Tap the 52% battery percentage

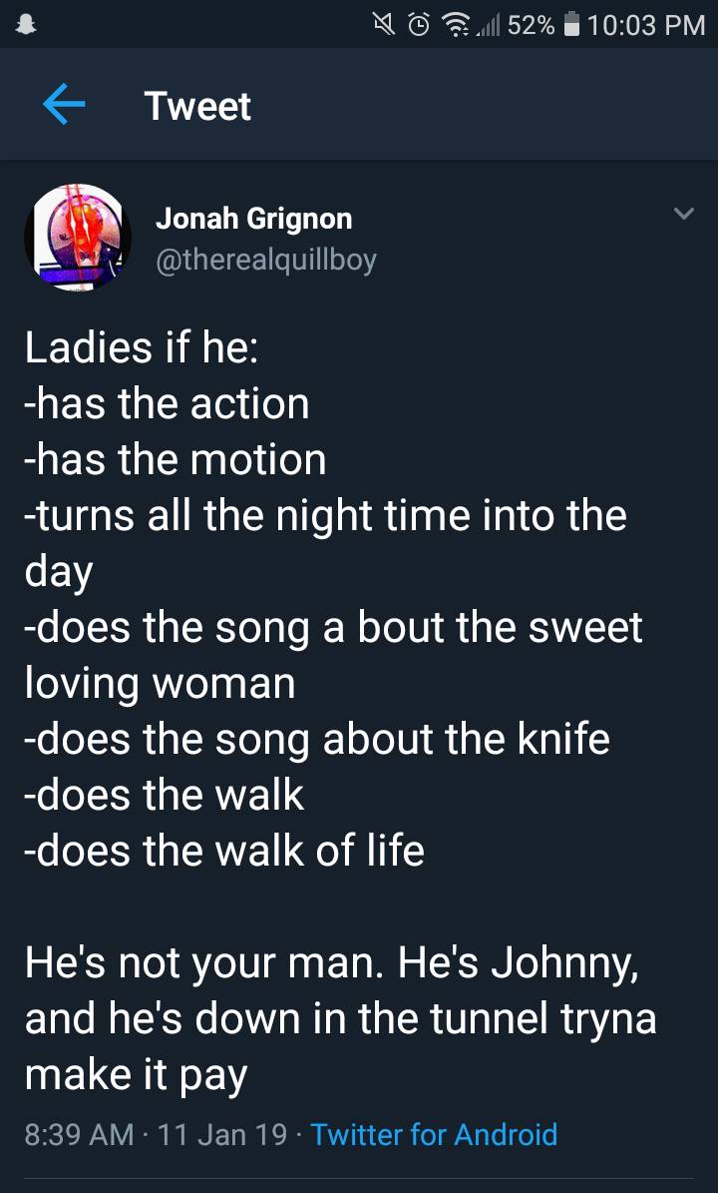coord(531,25)
